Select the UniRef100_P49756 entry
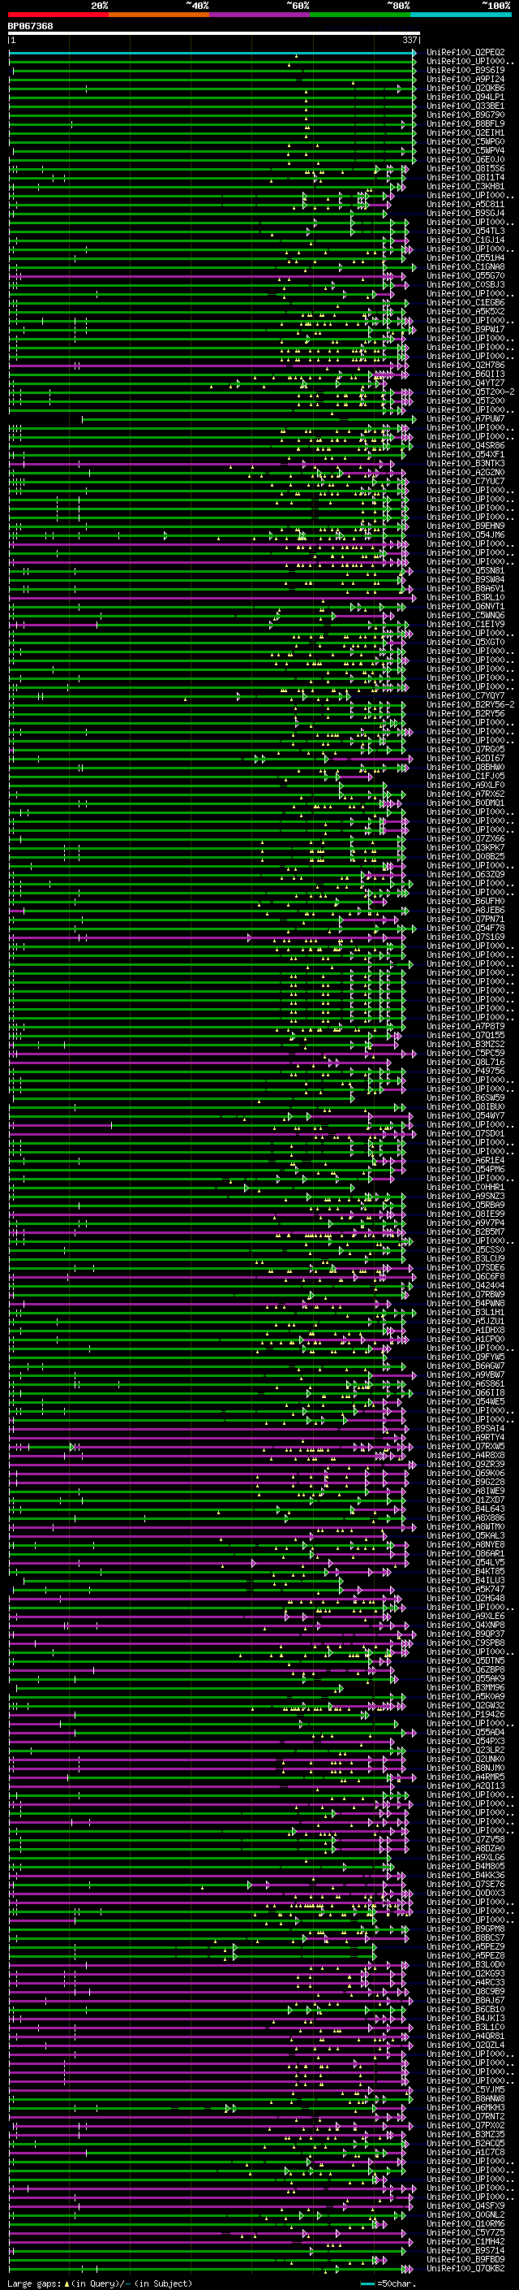519x2290 pixels. click(x=465, y=1071)
